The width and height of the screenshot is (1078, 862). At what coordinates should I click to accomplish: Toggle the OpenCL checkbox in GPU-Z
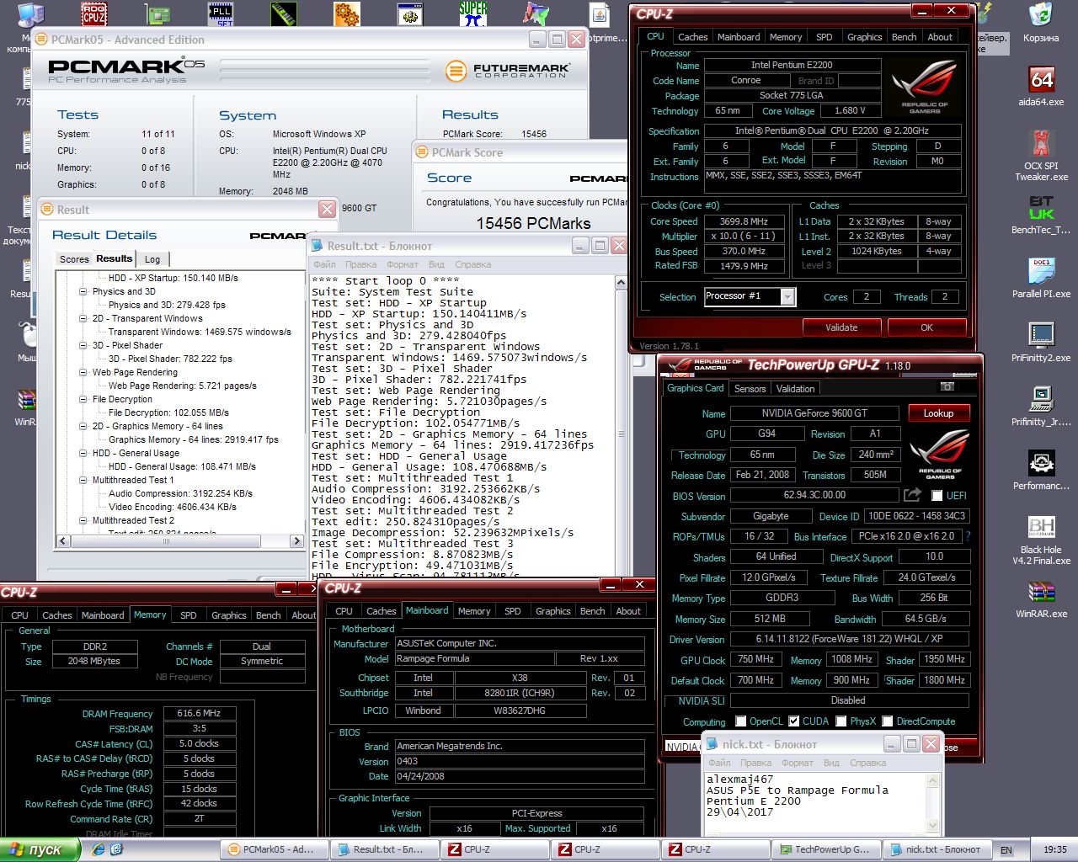coord(740,721)
